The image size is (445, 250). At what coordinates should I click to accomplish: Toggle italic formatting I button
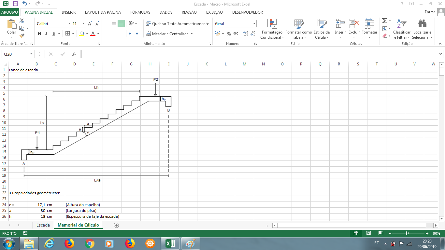46,34
